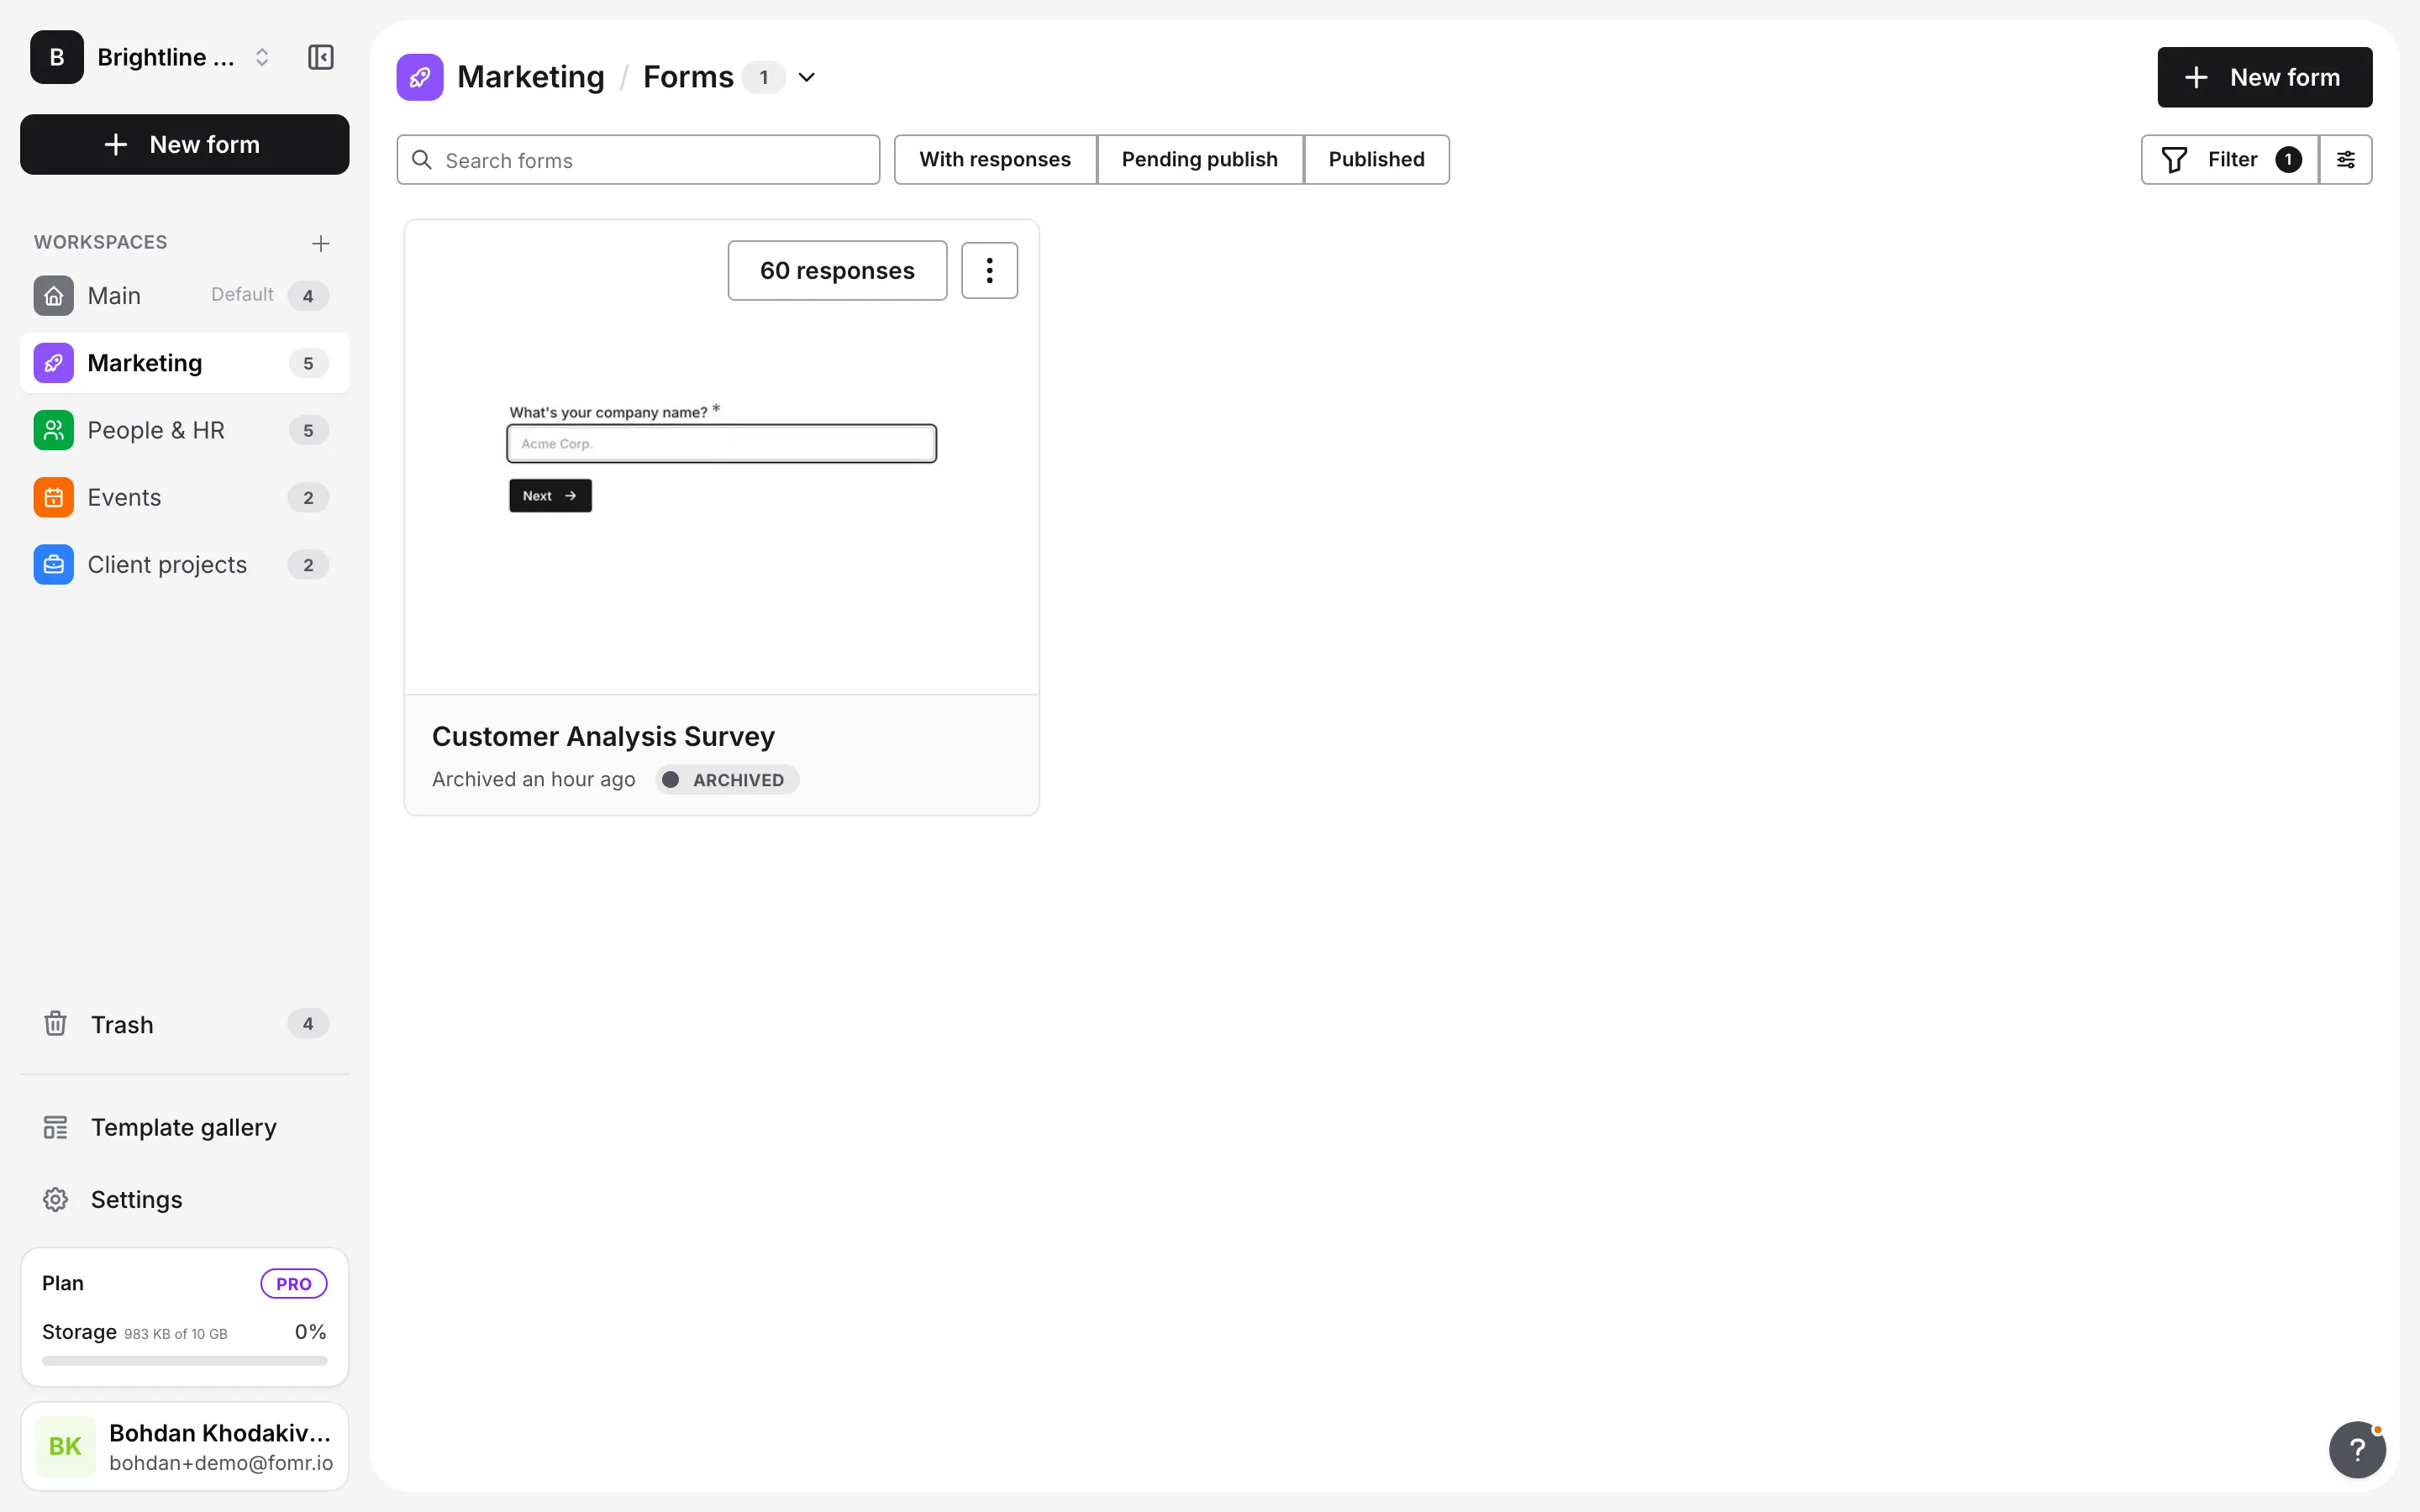This screenshot has height=1512, width=2420.
Task: Click the Template gallery label
Action: click(x=184, y=1127)
